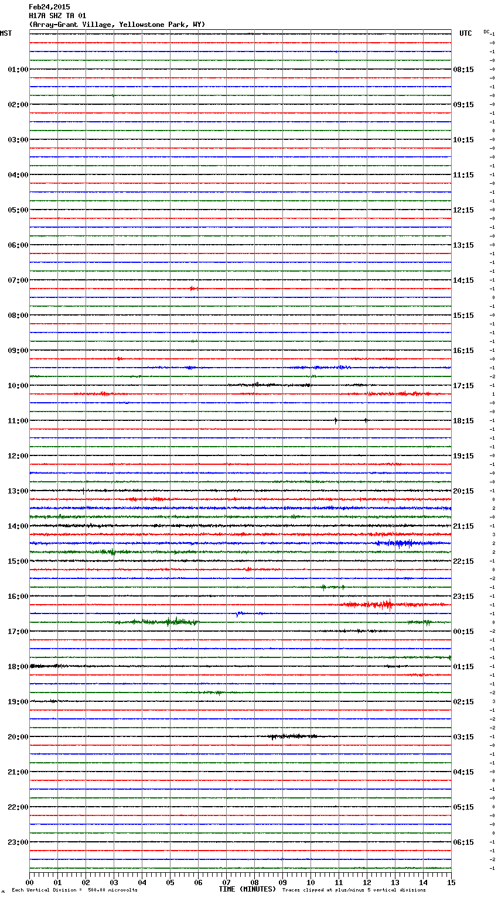Click the 07:00 MST time label
This screenshot has width=498, height=898.
pos(18,280)
